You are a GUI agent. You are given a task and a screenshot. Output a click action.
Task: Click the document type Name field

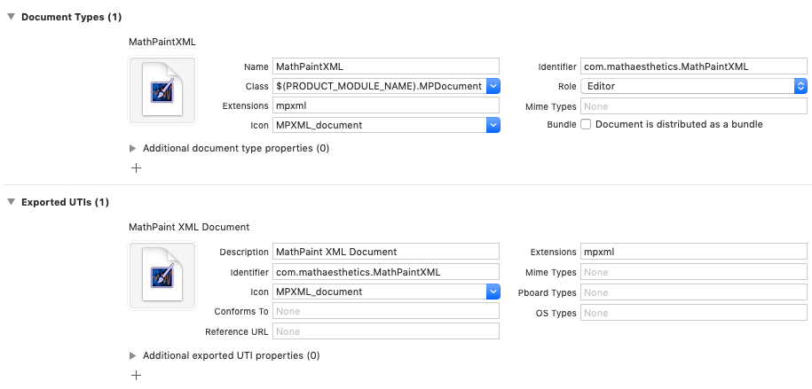pyautogui.click(x=386, y=66)
